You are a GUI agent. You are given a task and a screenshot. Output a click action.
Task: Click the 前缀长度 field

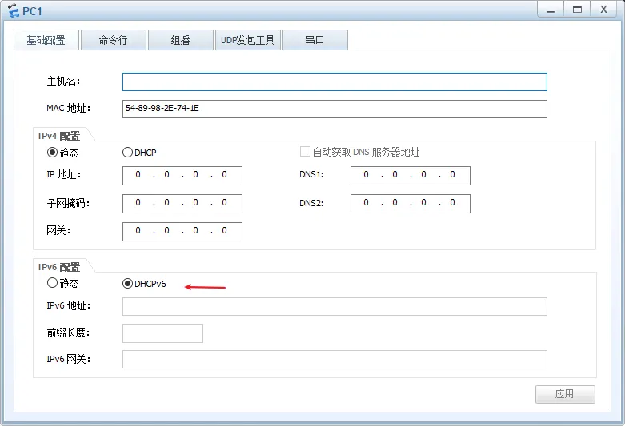(162, 333)
